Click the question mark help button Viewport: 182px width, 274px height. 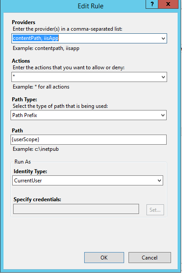click(x=152, y=4)
